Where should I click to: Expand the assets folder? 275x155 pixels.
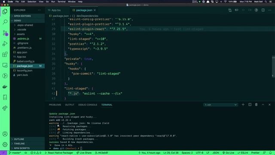click(27, 34)
